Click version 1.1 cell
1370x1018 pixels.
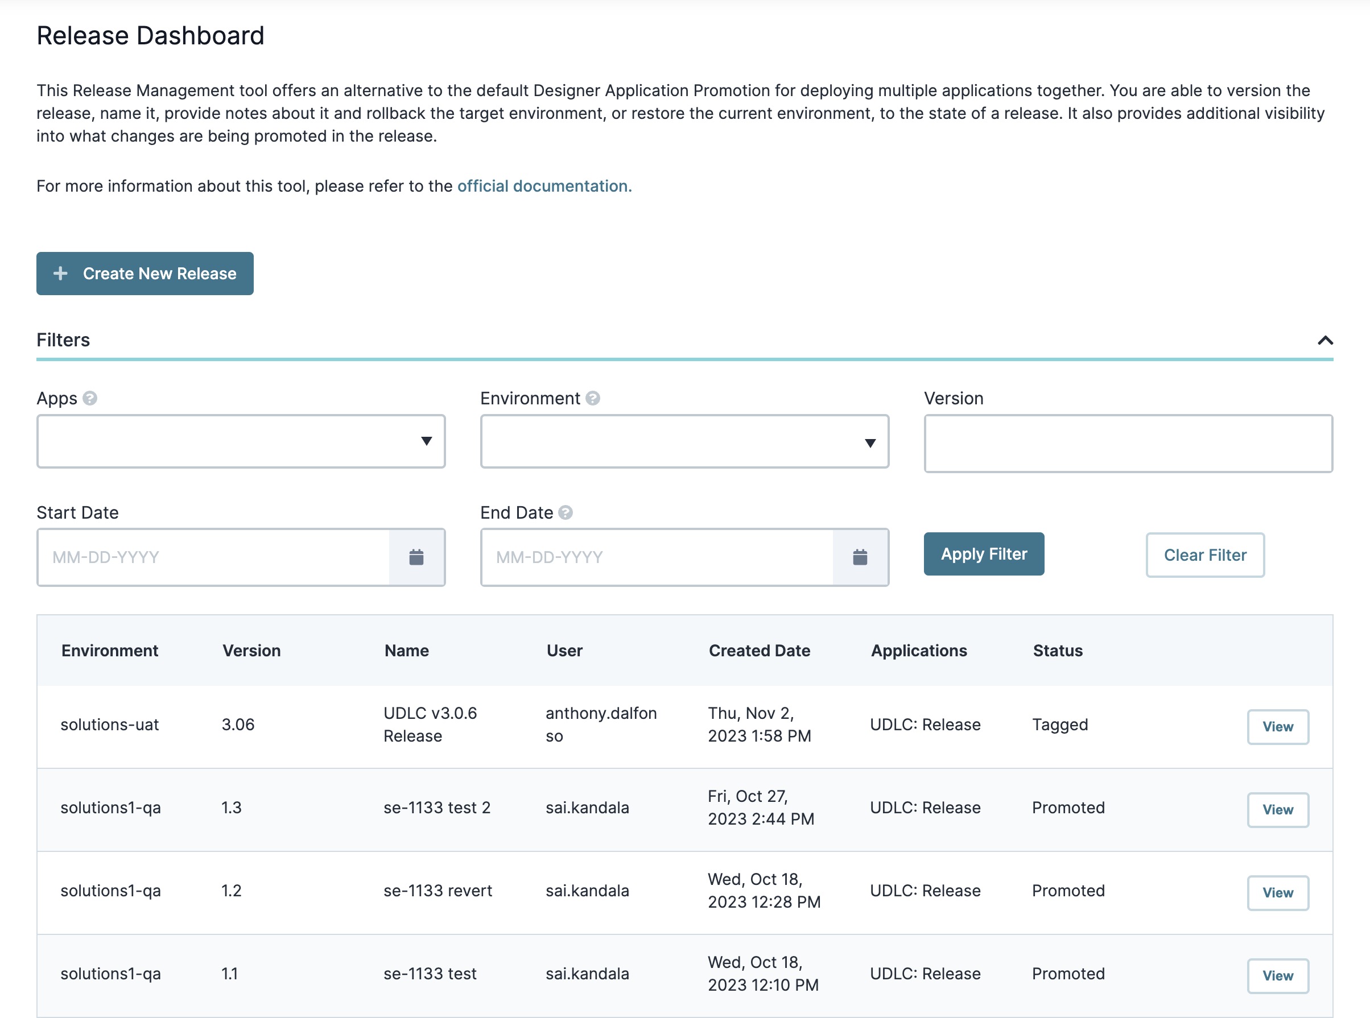coord(229,974)
